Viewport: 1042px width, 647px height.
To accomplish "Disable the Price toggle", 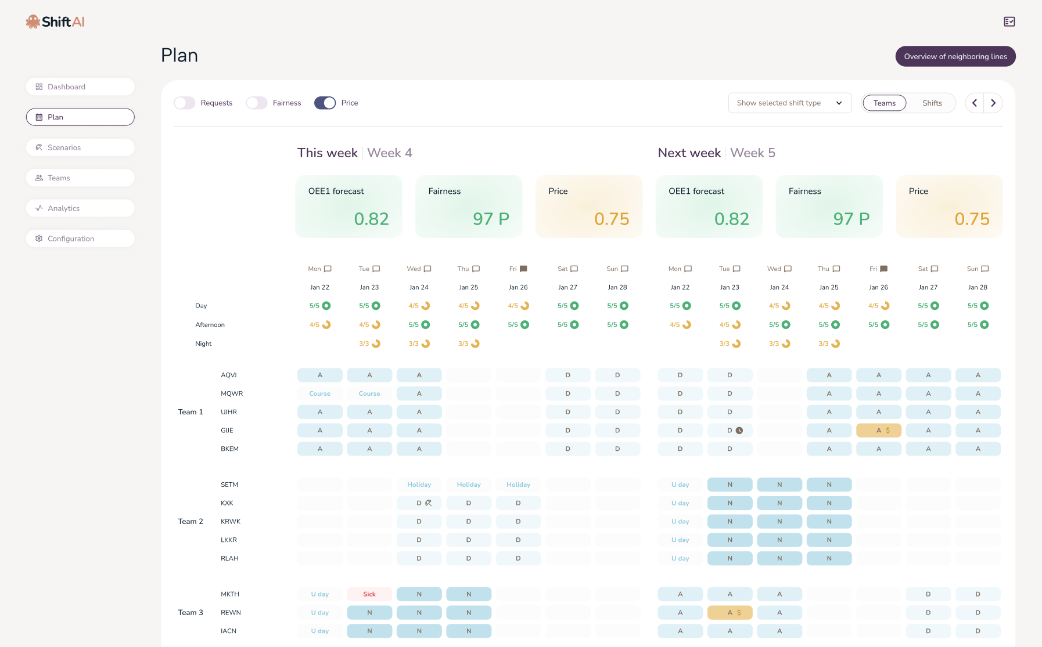I will point(325,103).
